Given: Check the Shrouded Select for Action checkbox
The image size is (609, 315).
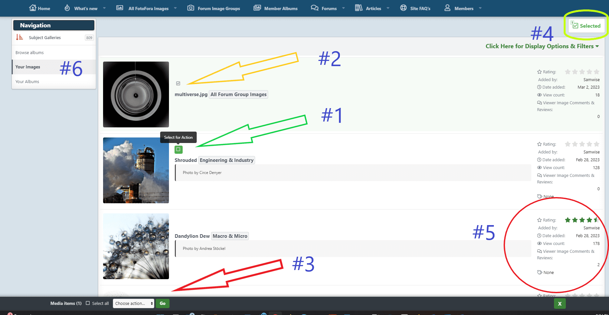Looking at the screenshot, I should tap(178, 150).
